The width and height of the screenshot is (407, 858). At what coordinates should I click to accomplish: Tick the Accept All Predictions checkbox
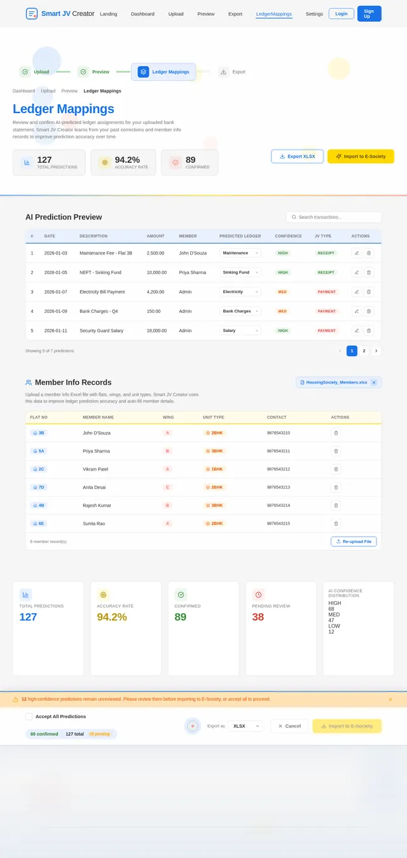(x=29, y=716)
